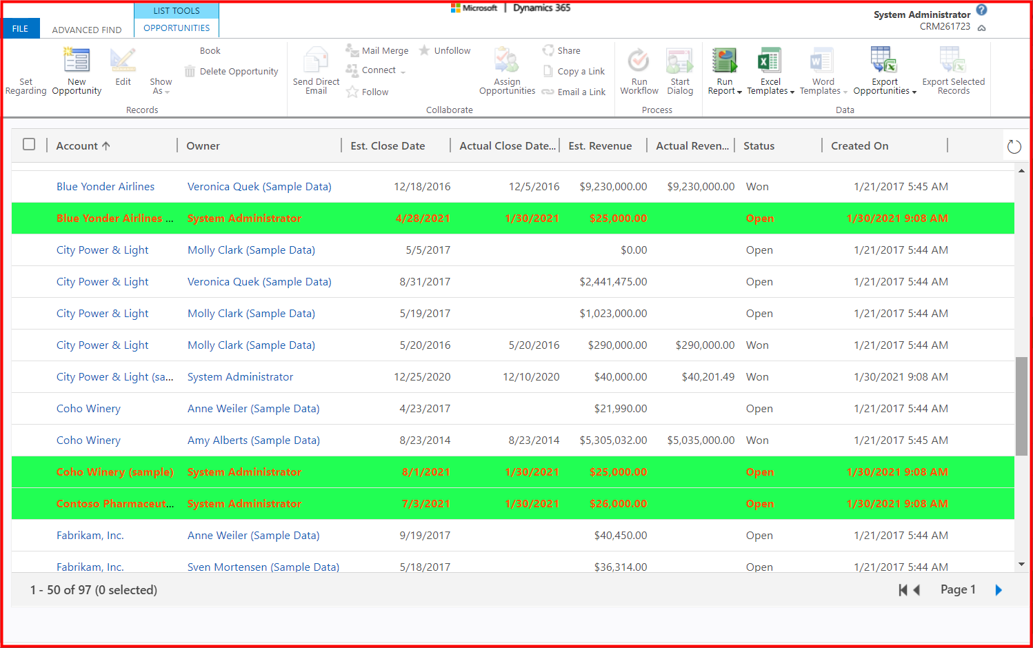Image resolution: width=1033 pixels, height=648 pixels.
Task: Open City Power & Light (sa... account link
Action: point(114,377)
